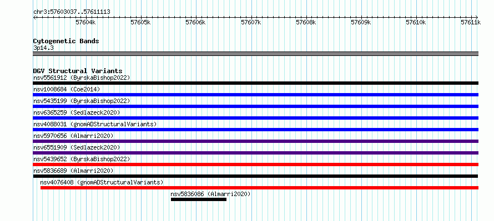Click the Cytogenetic Bands track title

pos(66,41)
